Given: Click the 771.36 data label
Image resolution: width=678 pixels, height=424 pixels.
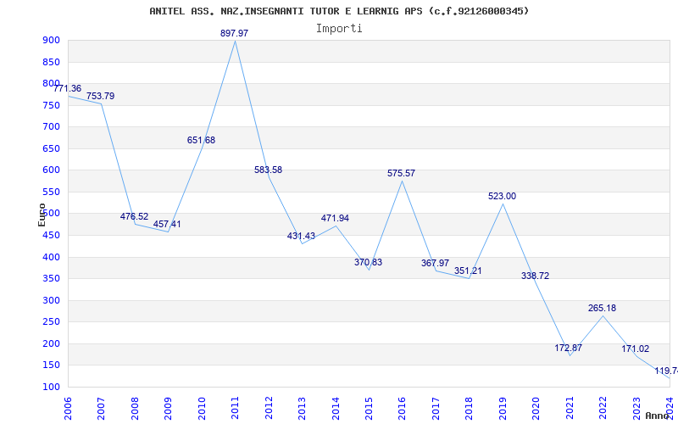Looking at the screenshot, I should [x=68, y=89].
